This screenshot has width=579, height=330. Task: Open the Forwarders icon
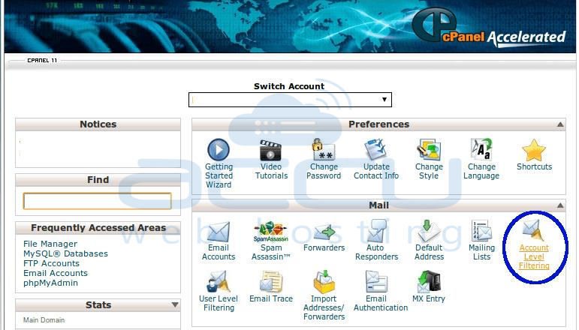click(x=324, y=232)
